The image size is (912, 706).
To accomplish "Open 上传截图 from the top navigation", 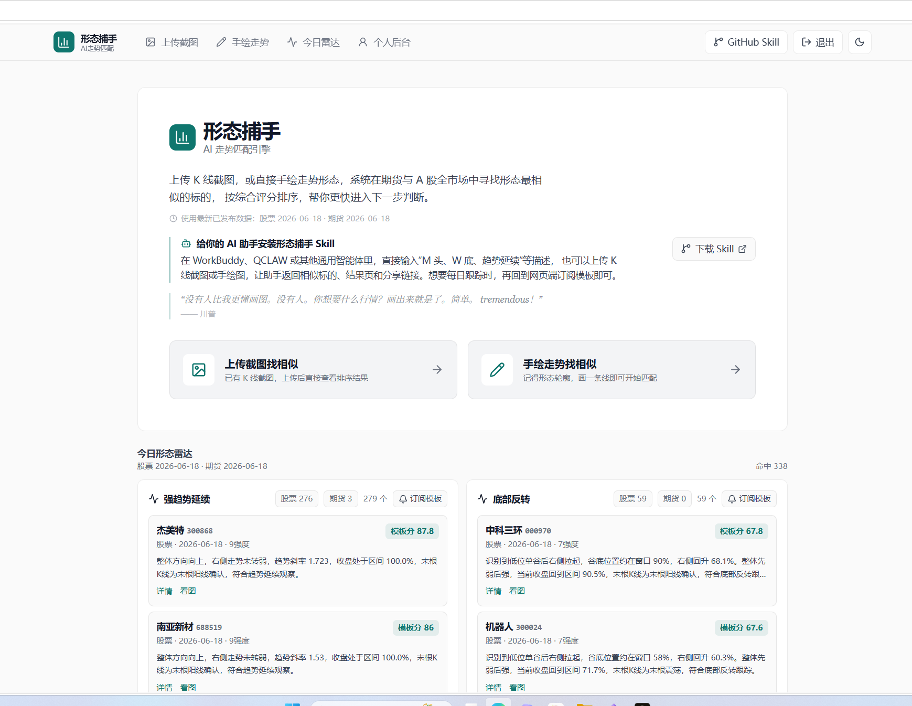I will (172, 42).
